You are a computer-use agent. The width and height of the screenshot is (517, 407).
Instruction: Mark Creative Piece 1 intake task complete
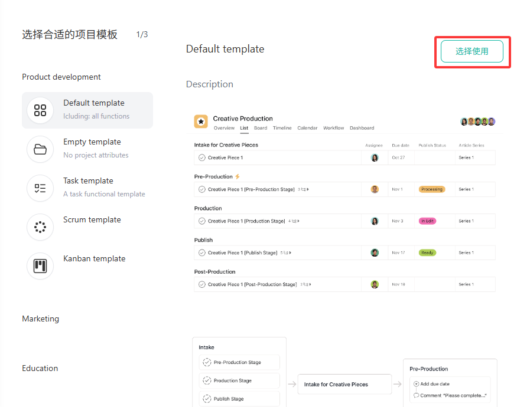coord(202,157)
